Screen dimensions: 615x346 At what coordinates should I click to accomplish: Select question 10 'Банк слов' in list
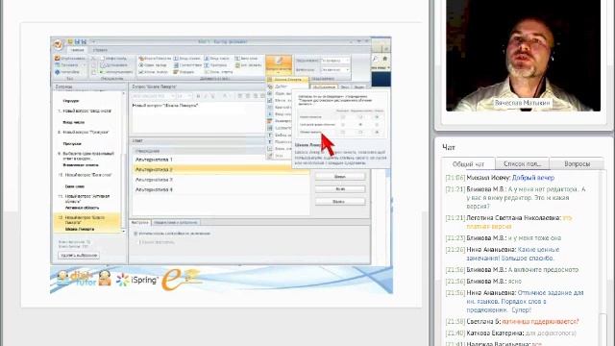pyautogui.click(x=87, y=181)
